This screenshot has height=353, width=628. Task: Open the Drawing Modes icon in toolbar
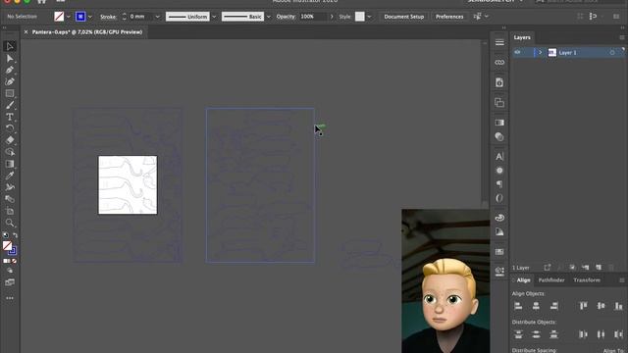10,271
